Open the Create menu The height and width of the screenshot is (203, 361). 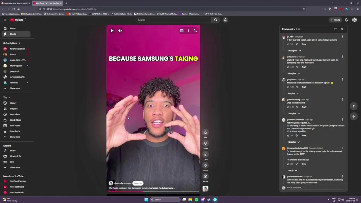point(335,20)
